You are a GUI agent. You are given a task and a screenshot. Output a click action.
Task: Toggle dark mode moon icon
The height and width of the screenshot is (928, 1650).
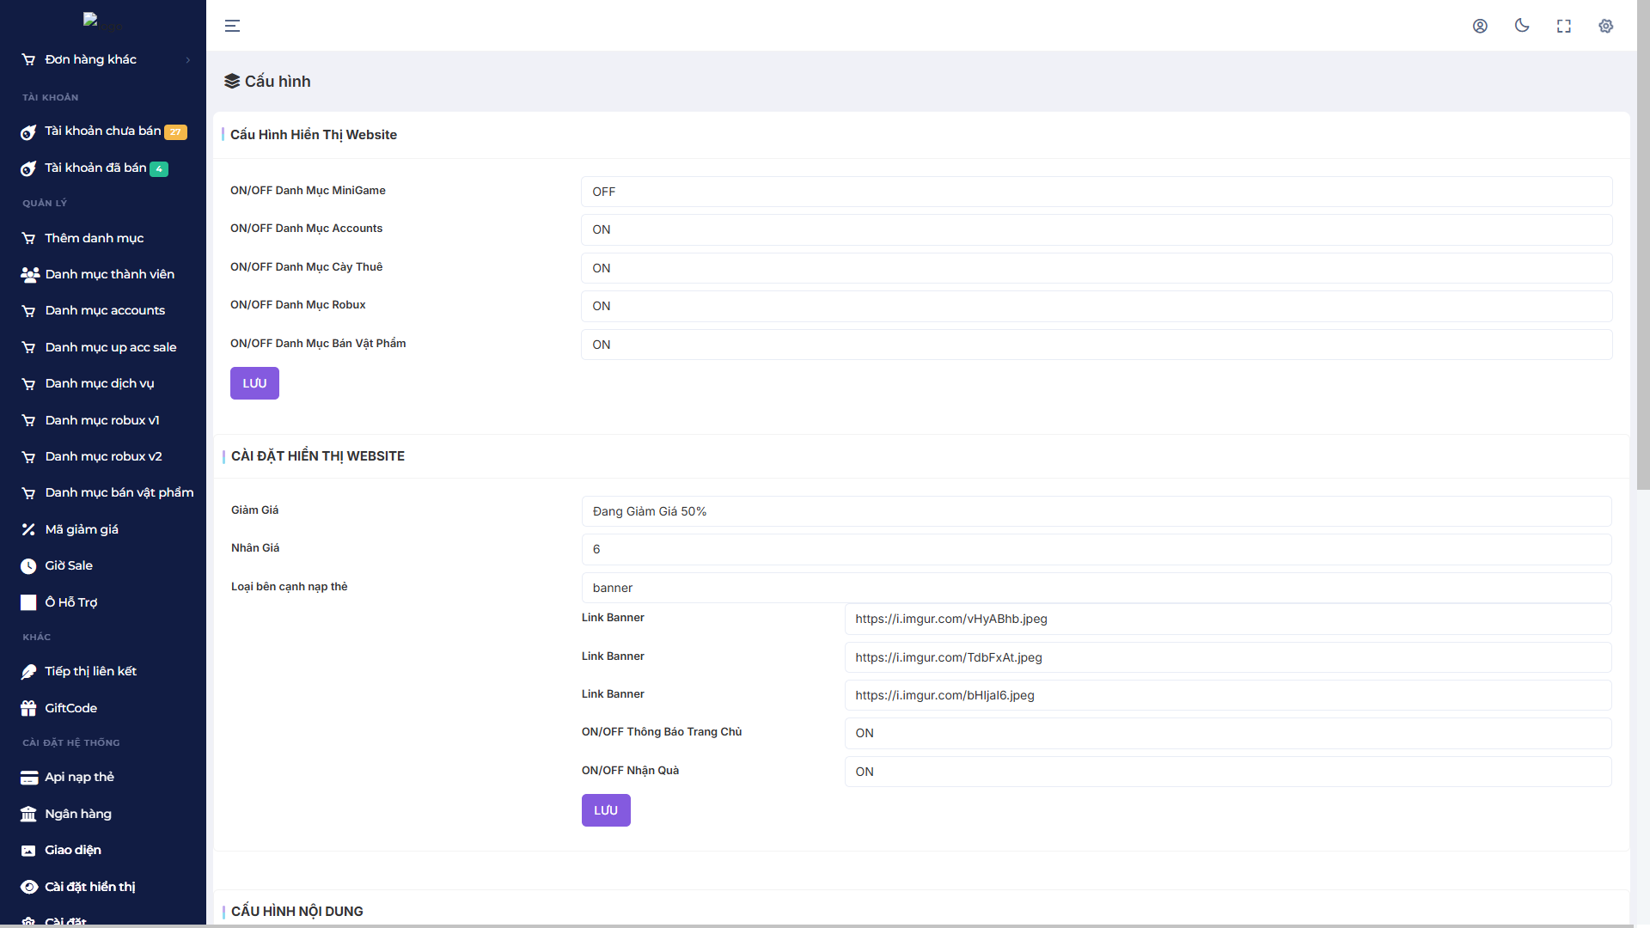tap(1522, 26)
